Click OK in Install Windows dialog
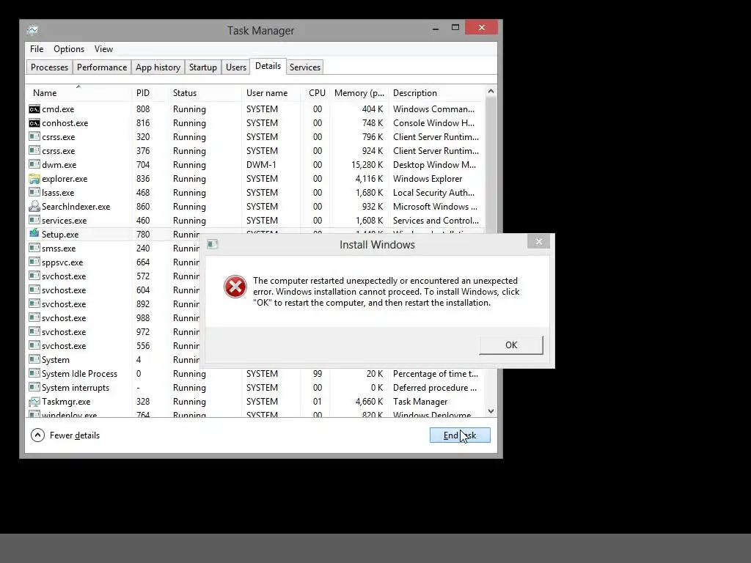751x563 pixels. [511, 345]
